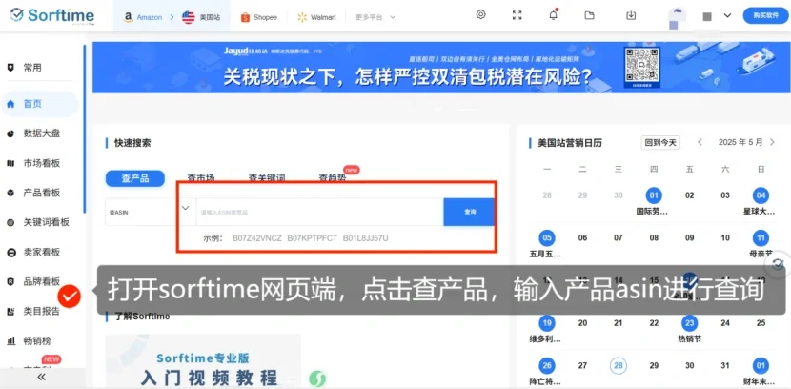
Task: Choose the 美国站 marketplace
Action: click(201, 17)
